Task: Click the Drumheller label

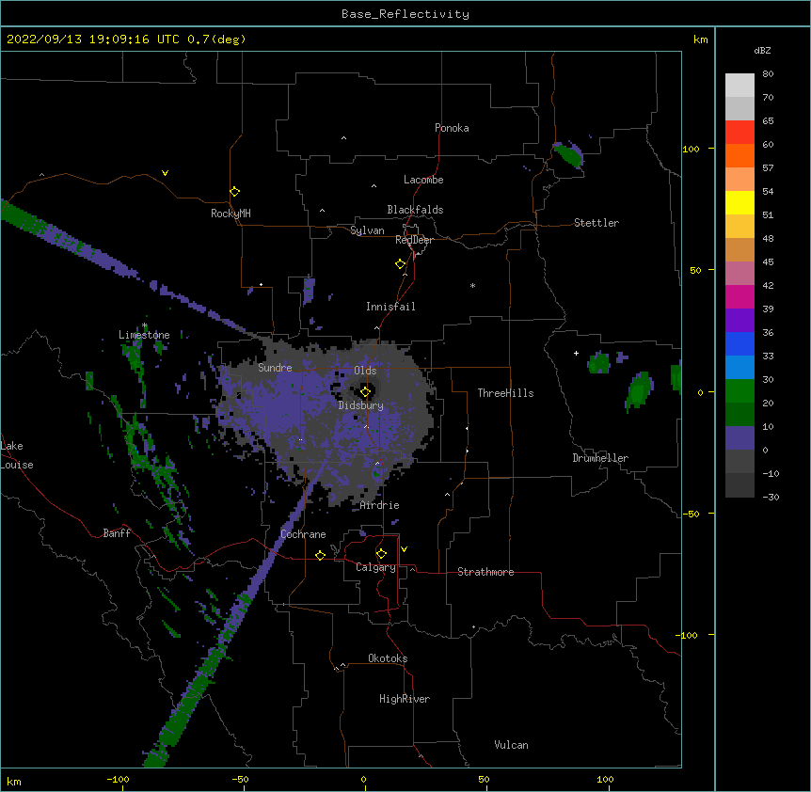Action: click(600, 458)
